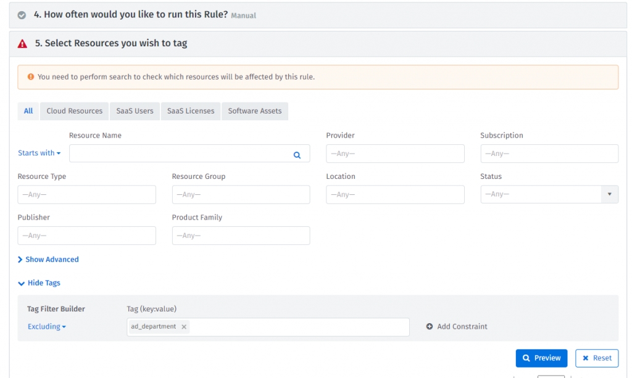Image resolution: width=632 pixels, height=378 pixels.
Task: Click the Resource Name search magnifier icon
Action: click(297, 155)
